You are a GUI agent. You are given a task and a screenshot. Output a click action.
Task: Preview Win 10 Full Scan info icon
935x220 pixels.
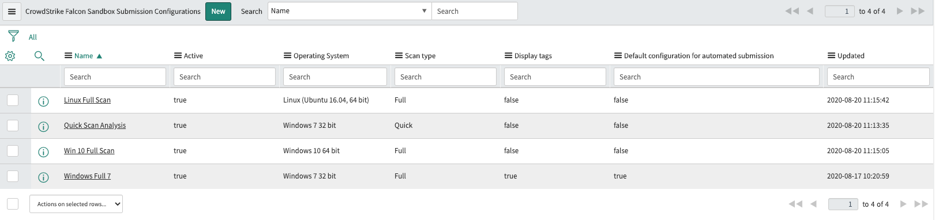click(43, 152)
